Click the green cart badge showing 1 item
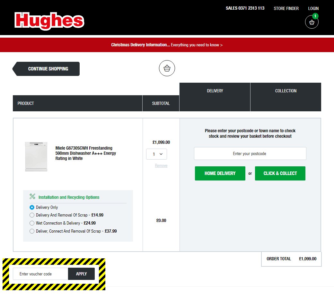Viewport: 334px width, 296px height. tap(315, 15)
